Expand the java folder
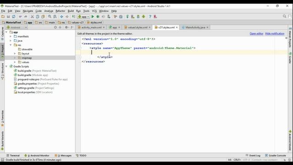Screen dimensions: 293x165 click(x=11, y=41)
